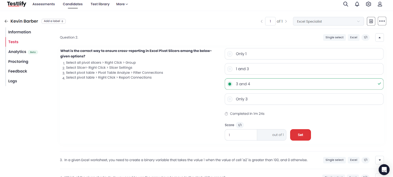
Task: Go to next page chevron
Action: [286, 21]
